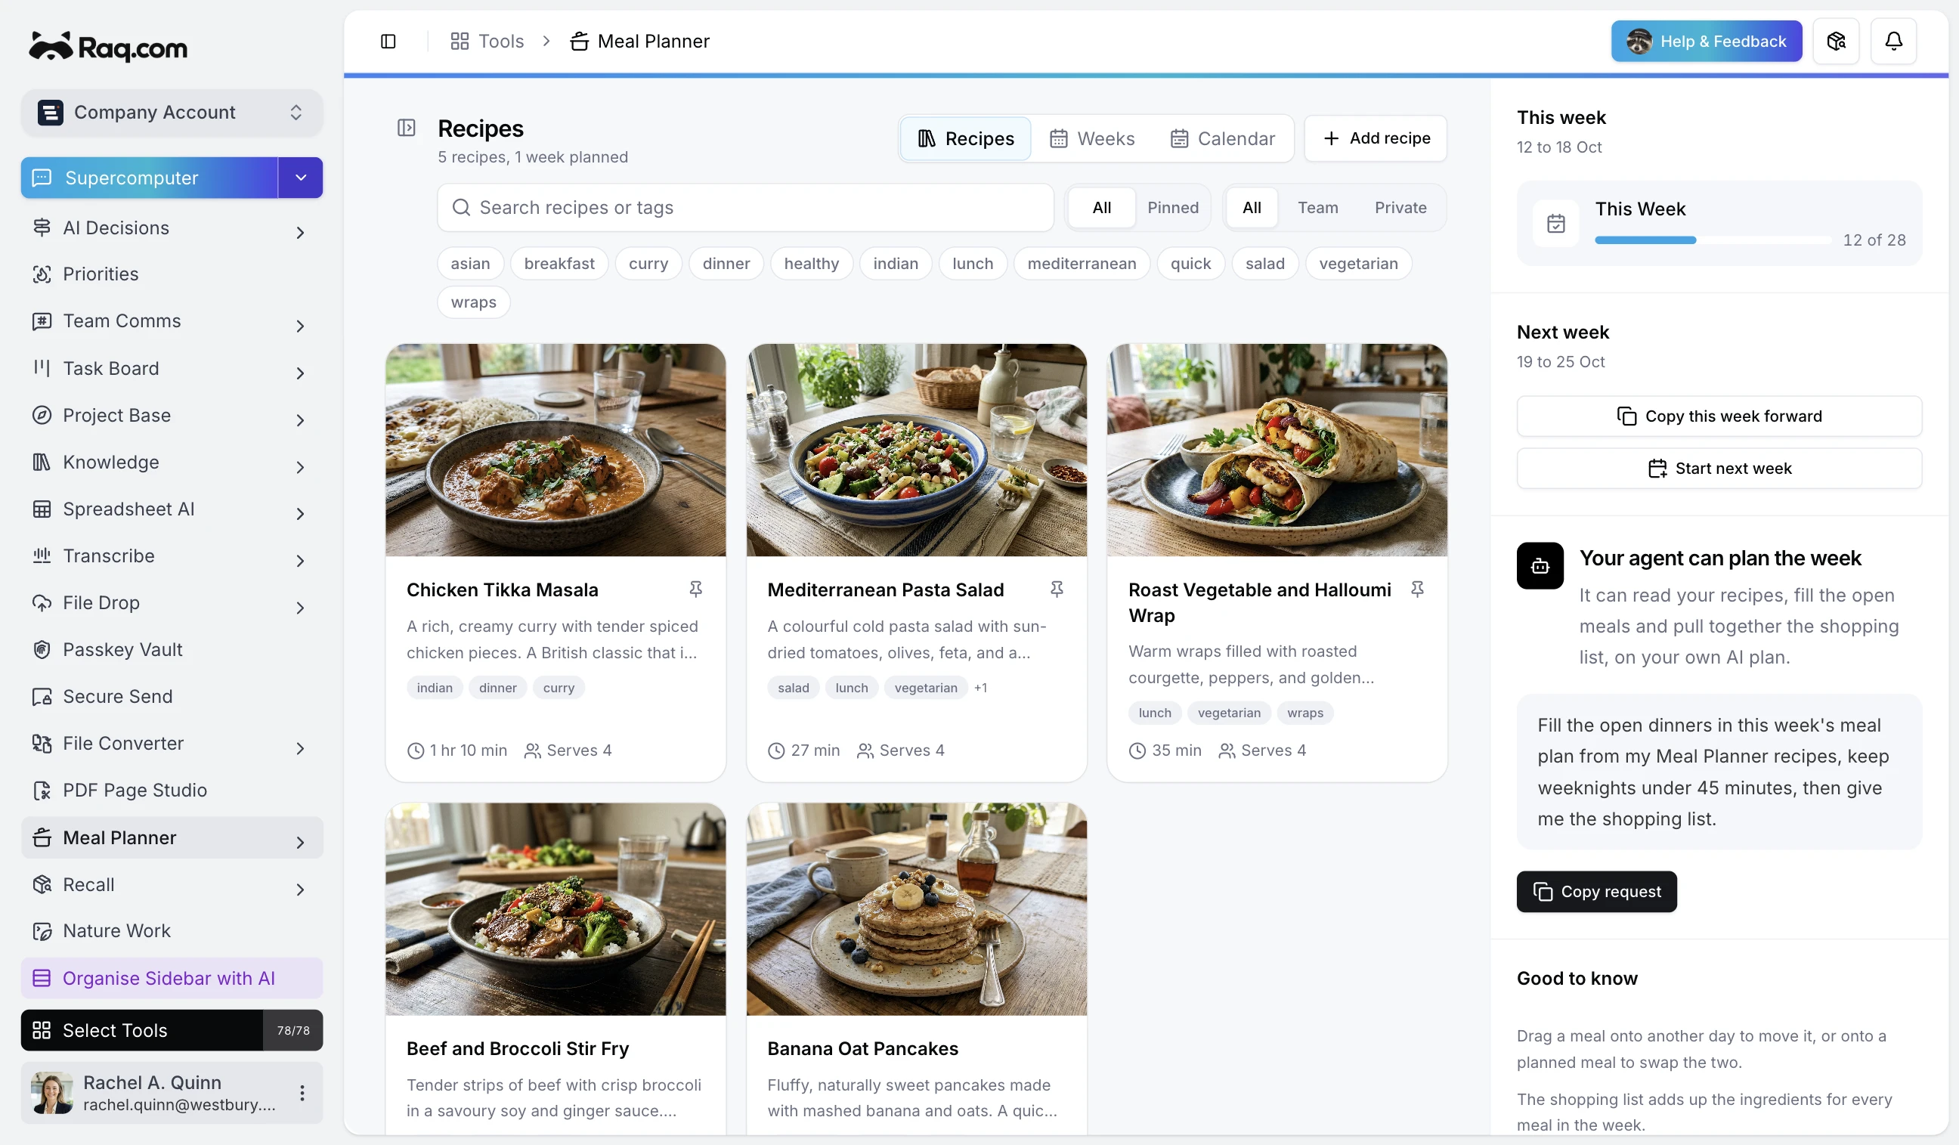Click the Meal Planner pot icon in sidebar
Image resolution: width=1959 pixels, height=1145 pixels.
(x=42, y=838)
